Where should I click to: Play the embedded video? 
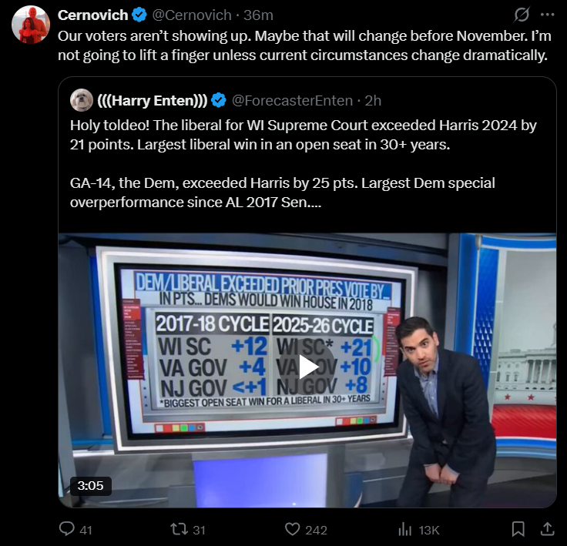tap(307, 367)
